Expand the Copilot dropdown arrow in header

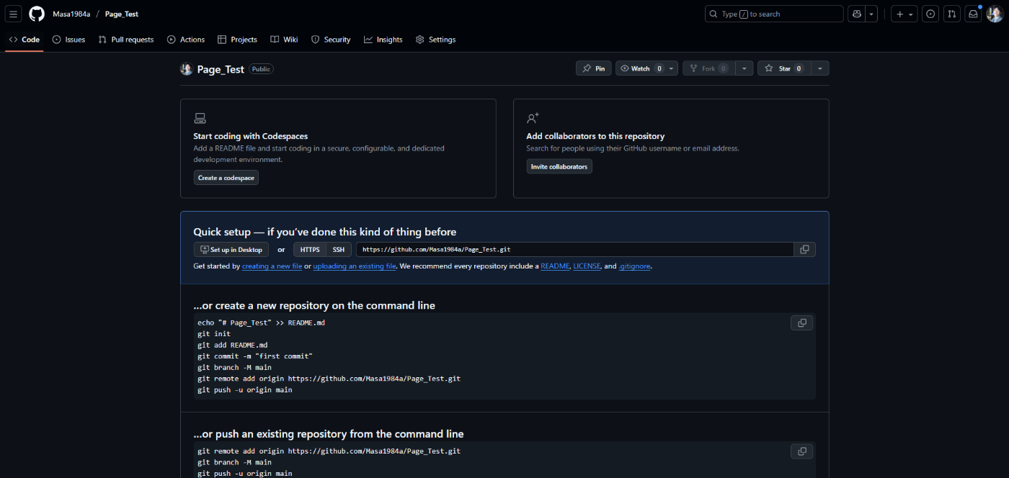871,14
